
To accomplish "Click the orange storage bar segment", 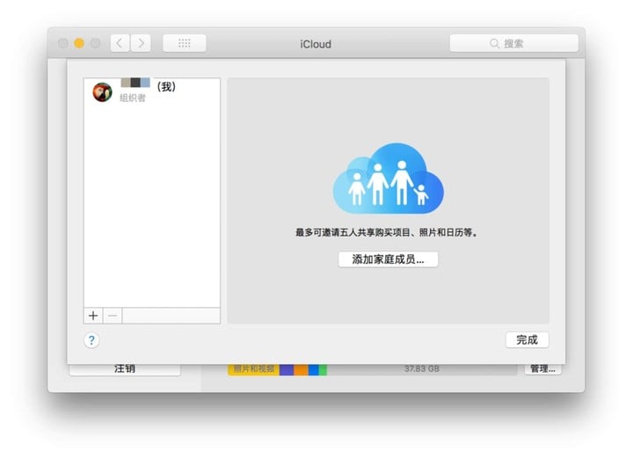I will tap(301, 369).
